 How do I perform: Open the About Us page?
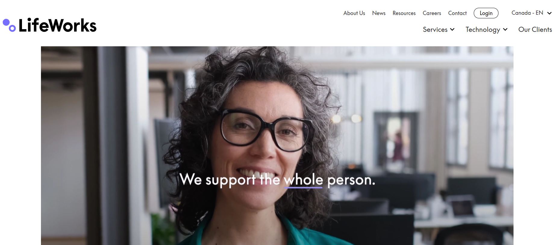tap(354, 13)
